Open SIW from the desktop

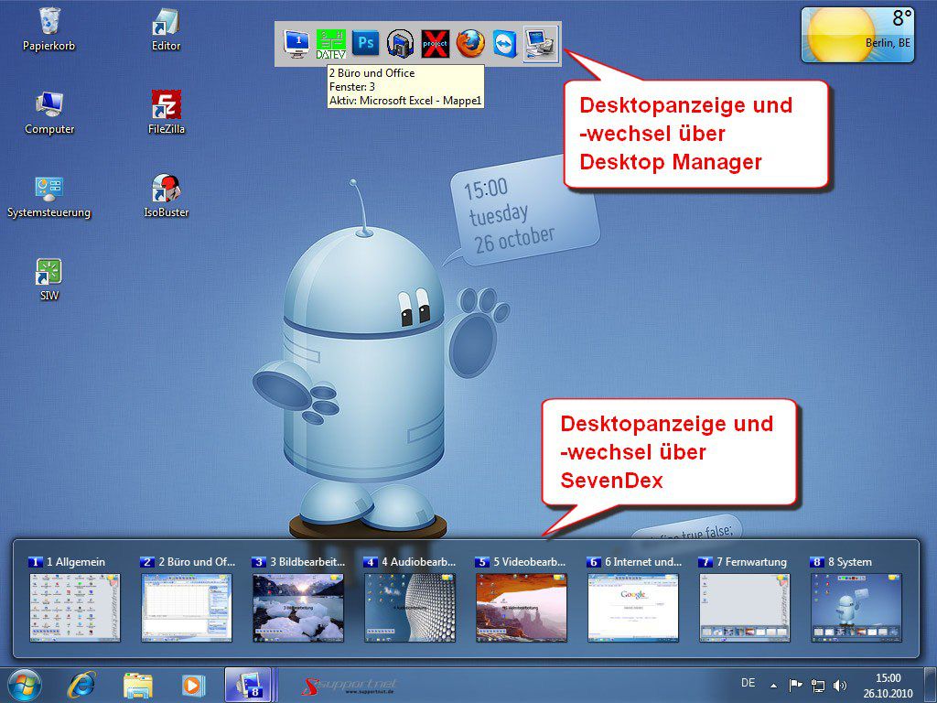48,270
